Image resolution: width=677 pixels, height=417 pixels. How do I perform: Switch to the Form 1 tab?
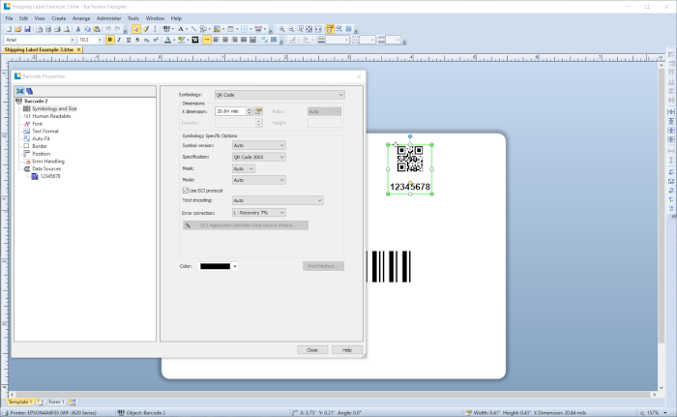click(x=55, y=402)
